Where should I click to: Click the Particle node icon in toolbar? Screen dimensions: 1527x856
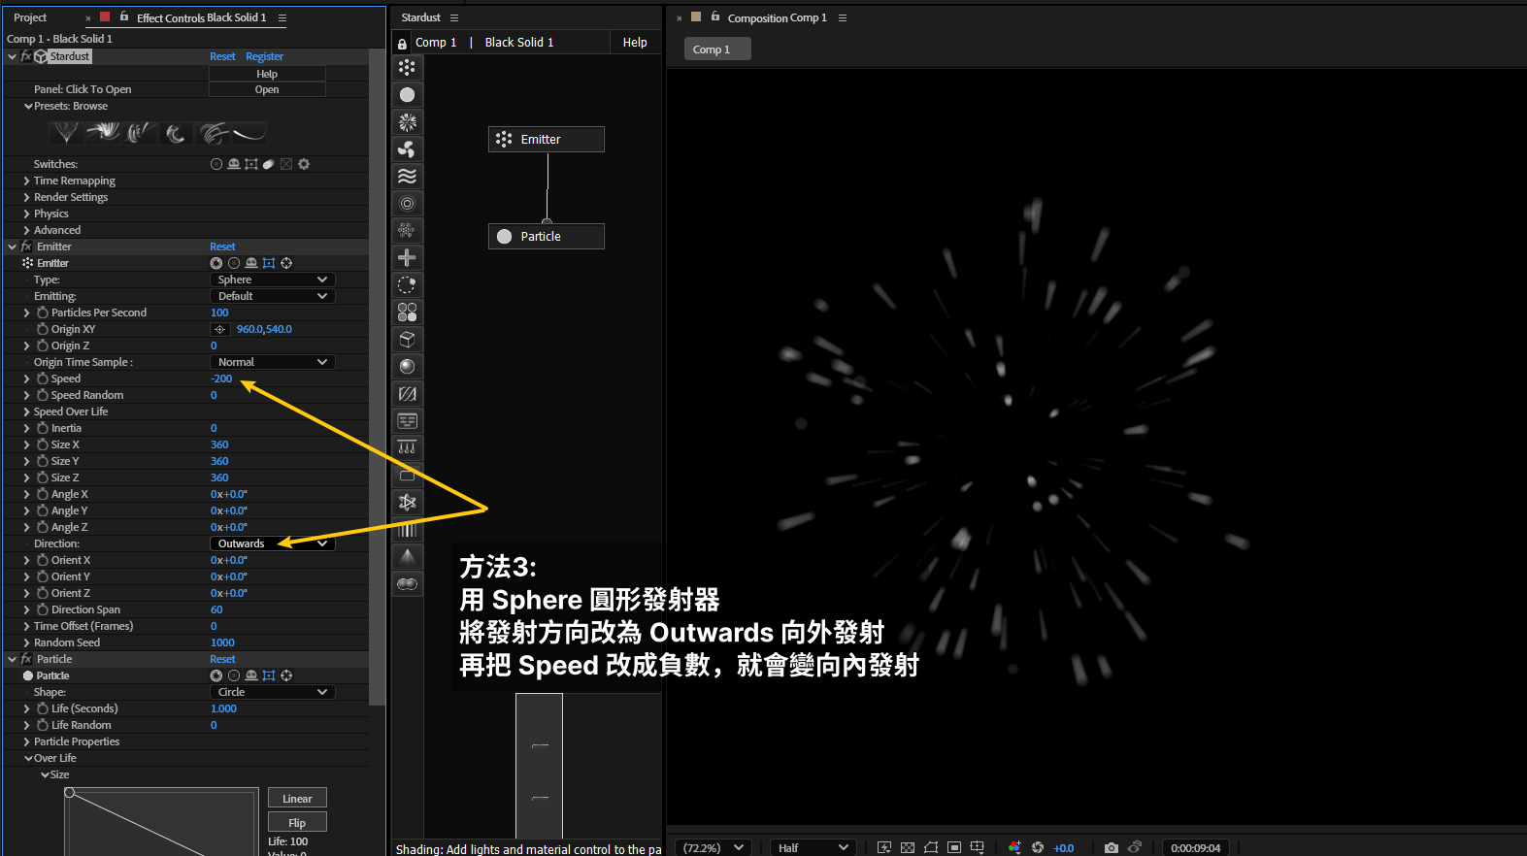coord(407,94)
